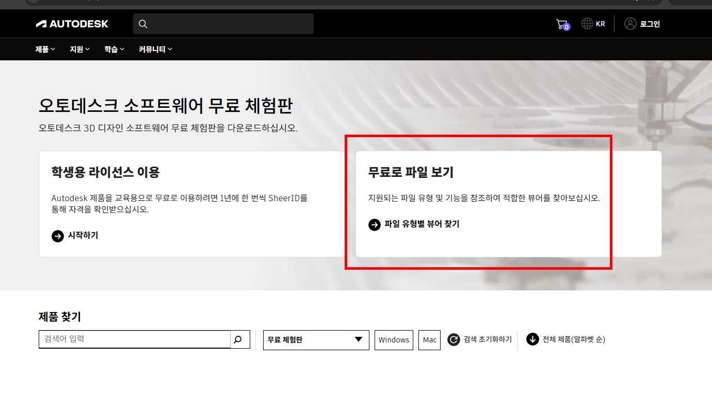Click the arrow icon next to 시작하기
This screenshot has width=712, height=409.
click(57, 236)
